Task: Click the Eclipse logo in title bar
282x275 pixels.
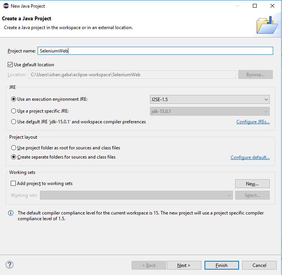Action: pos(6,6)
